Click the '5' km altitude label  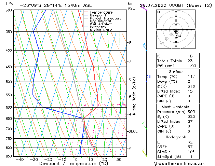(x=130, y=97)
